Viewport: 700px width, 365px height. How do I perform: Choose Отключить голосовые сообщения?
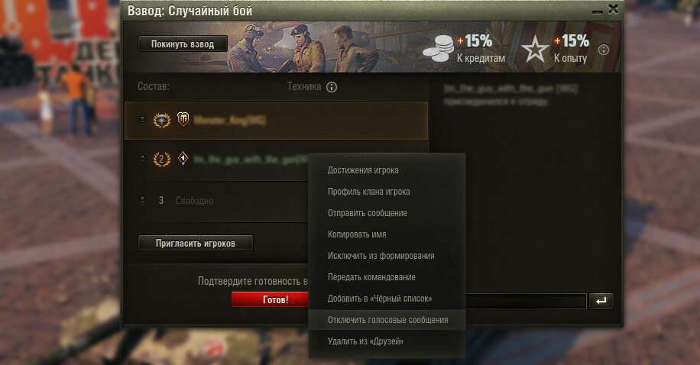(x=387, y=320)
